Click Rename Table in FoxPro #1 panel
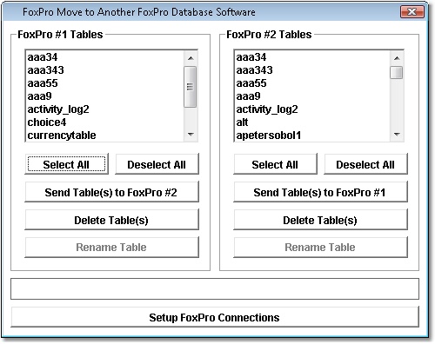Viewport: 435px width, 344px height. [x=111, y=247]
